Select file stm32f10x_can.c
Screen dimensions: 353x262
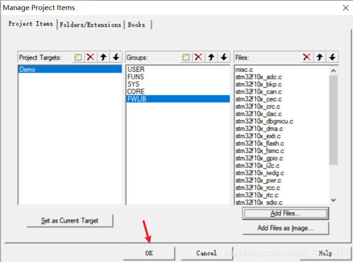pyautogui.click(x=282, y=92)
